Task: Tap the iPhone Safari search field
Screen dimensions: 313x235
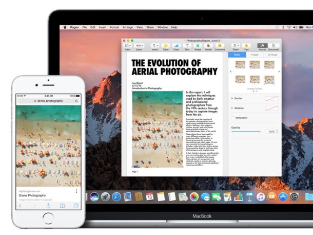Action: pos(49,101)
